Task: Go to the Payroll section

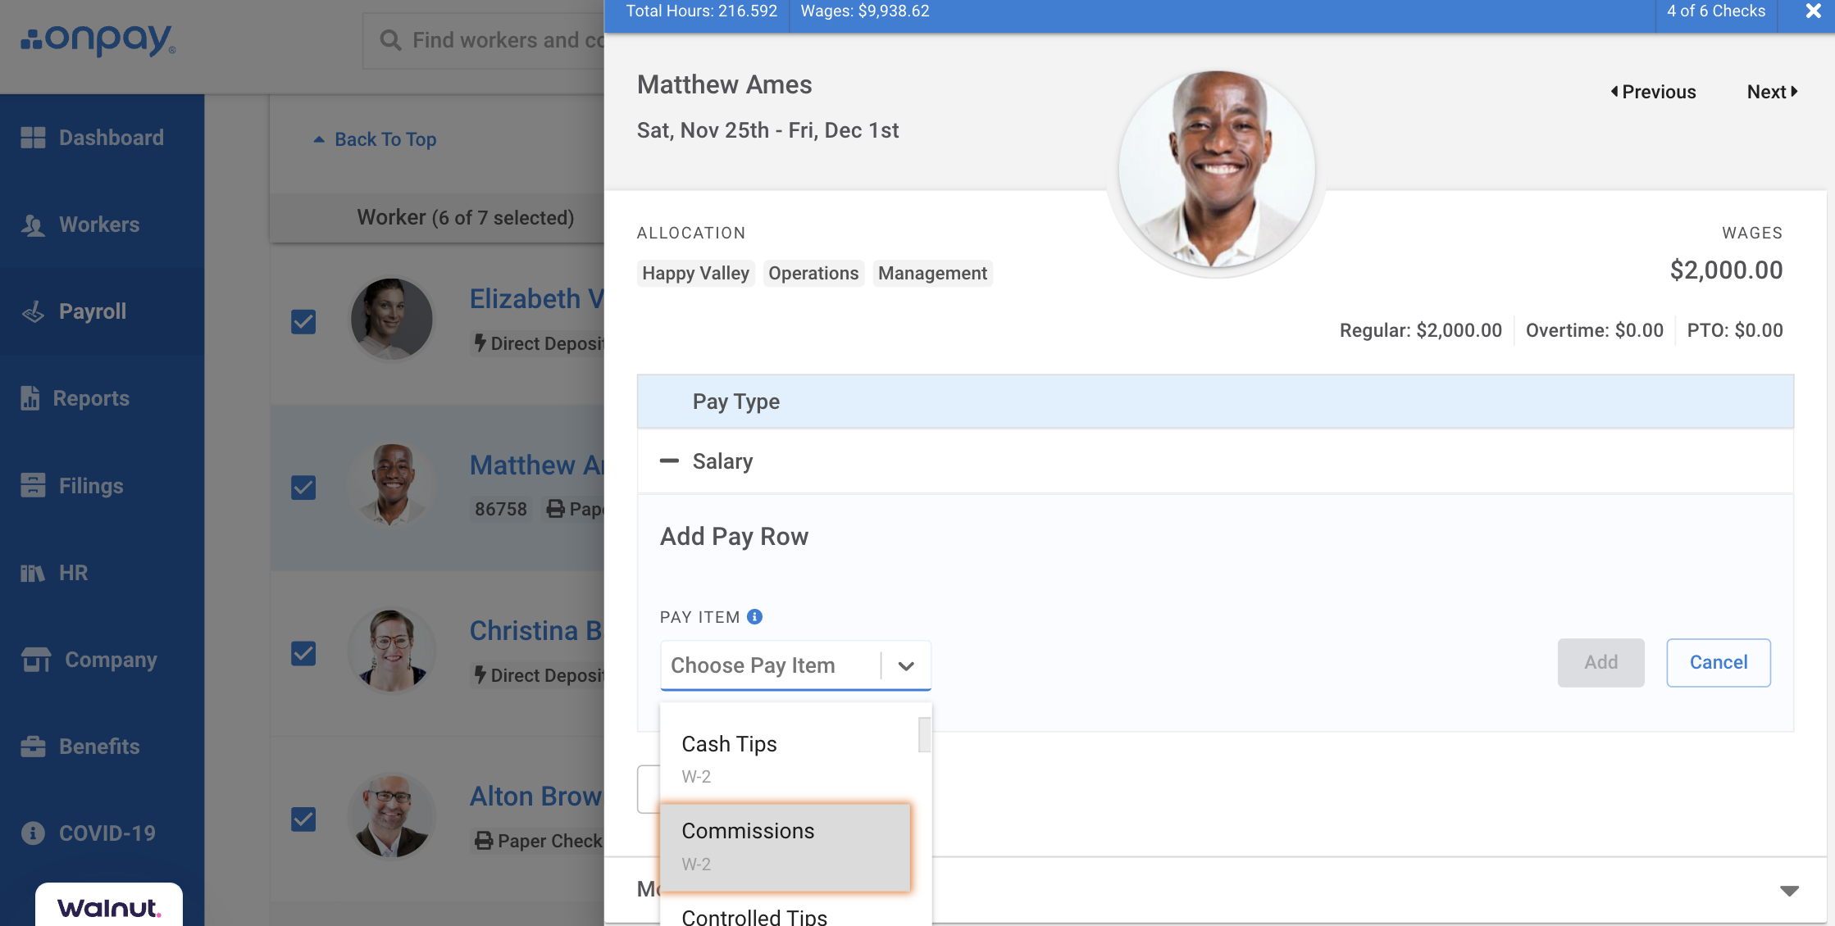Action: click(x=102, y=311)
